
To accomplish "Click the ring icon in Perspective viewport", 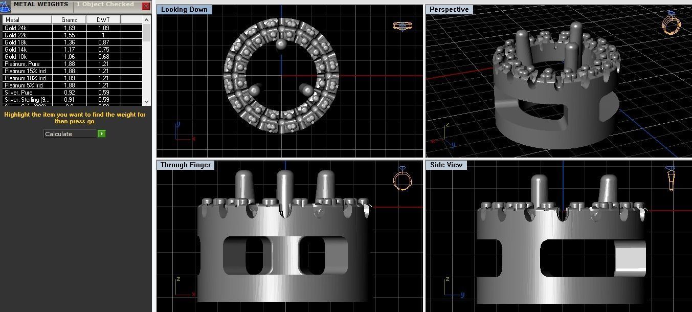I will click(x=672, y=23).
